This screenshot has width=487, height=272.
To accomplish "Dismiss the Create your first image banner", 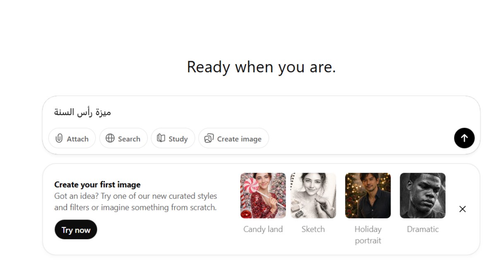I will pos(462,209).
